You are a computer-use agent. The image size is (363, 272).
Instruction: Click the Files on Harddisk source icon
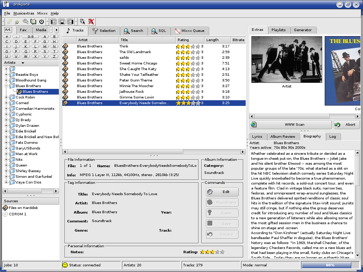5,208
